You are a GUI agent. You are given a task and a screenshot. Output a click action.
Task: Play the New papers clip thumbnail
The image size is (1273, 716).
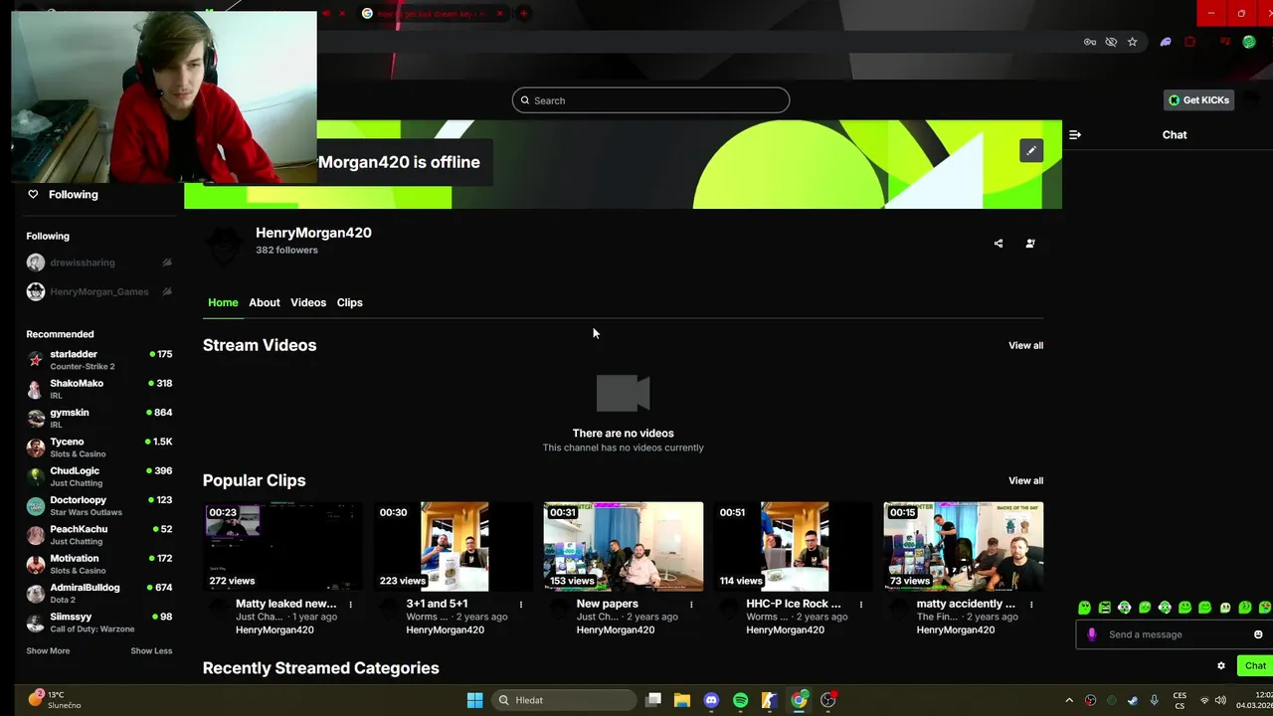624,546
